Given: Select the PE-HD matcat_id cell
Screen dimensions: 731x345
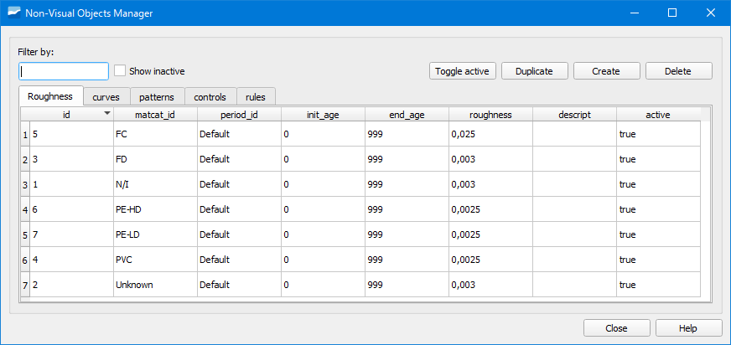Looking at the screenshot, I should click(155, 209).
